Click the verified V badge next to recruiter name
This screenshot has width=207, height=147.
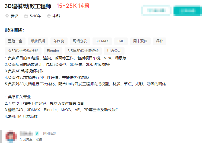coord(37,133)
